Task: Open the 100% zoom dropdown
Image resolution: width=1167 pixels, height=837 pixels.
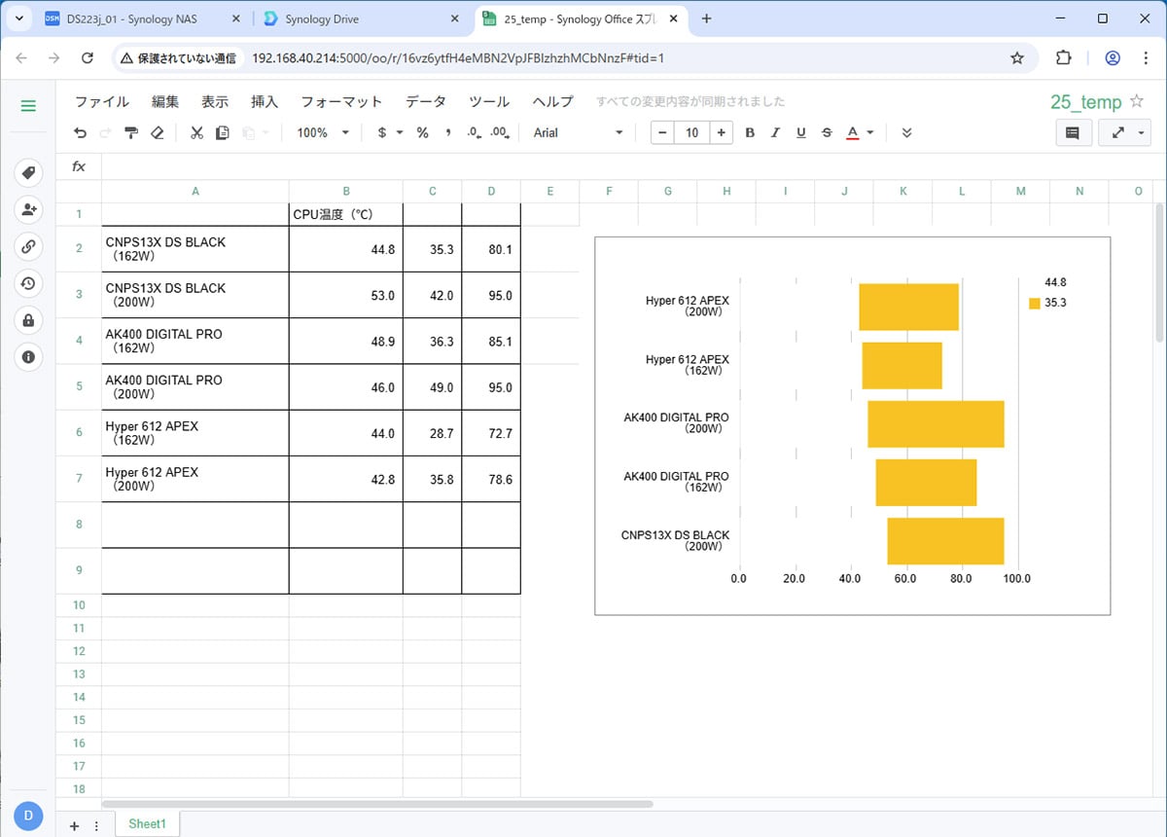Action: [x=322, y=133]
